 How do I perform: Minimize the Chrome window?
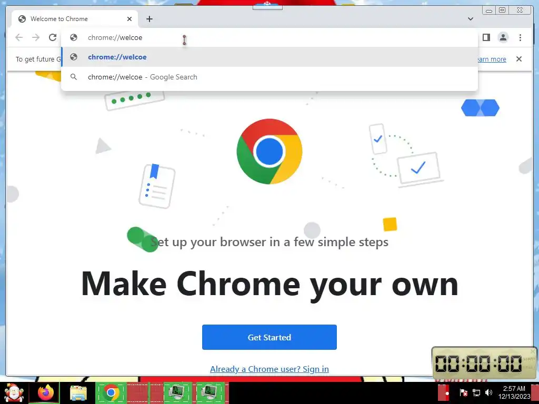point(489,11)
